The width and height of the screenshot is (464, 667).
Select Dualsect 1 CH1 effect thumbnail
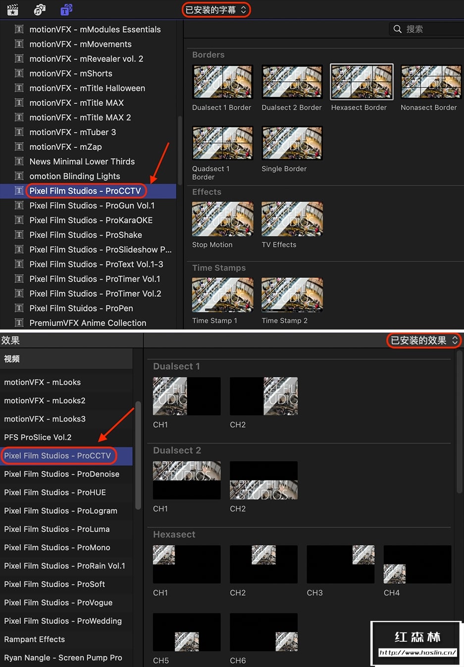[x=187, y=396]
